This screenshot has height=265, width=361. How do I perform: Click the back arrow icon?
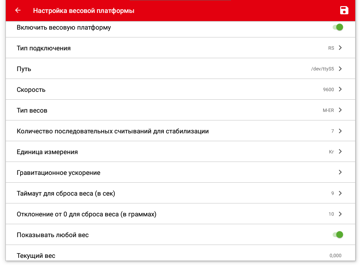pyautogui.click(x=18, y=11)
